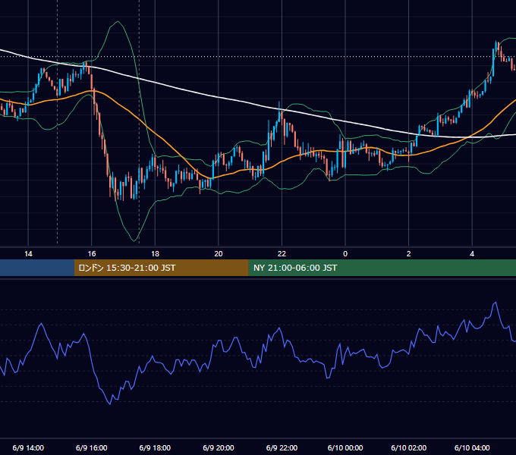Click the 6/9 18:00 date label

click(155, 447)
